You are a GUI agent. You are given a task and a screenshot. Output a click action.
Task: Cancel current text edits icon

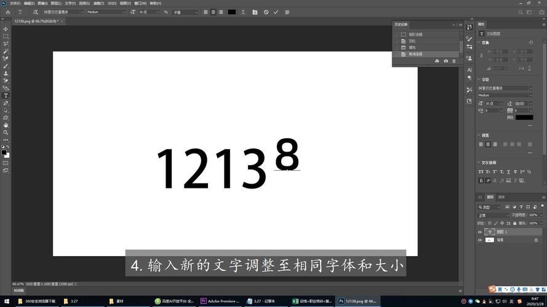pos(266,12)
